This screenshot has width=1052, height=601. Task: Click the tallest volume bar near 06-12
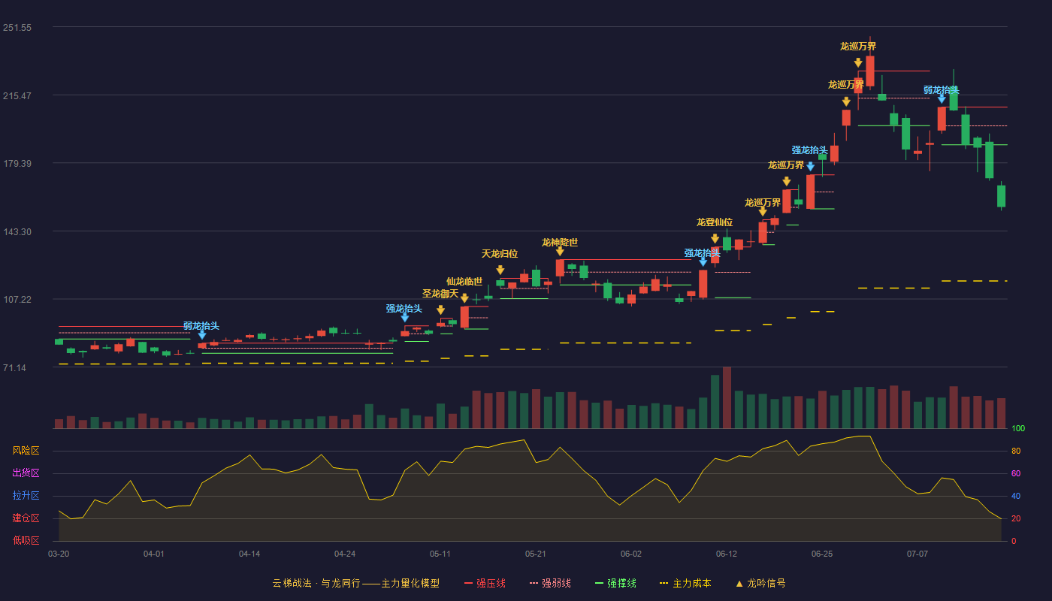727,398
